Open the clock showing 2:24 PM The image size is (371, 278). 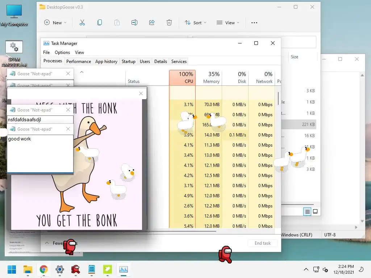tap(344, 269)
